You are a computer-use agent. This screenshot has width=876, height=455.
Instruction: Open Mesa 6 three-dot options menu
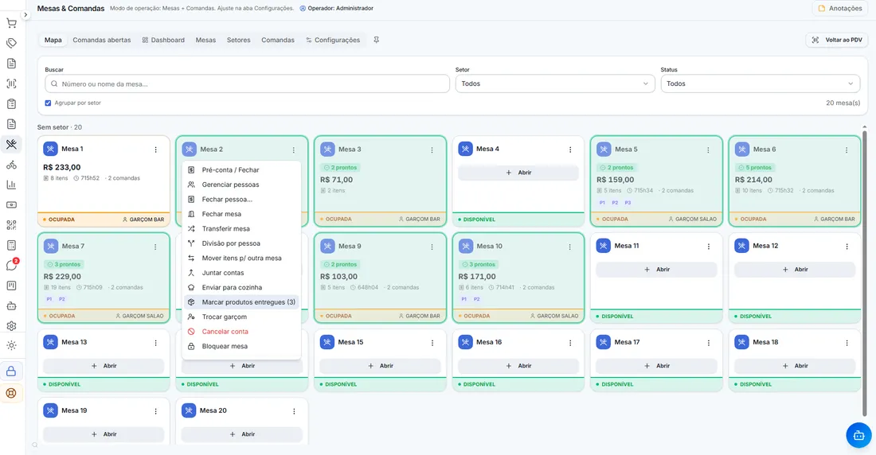[x=847, y=150]
